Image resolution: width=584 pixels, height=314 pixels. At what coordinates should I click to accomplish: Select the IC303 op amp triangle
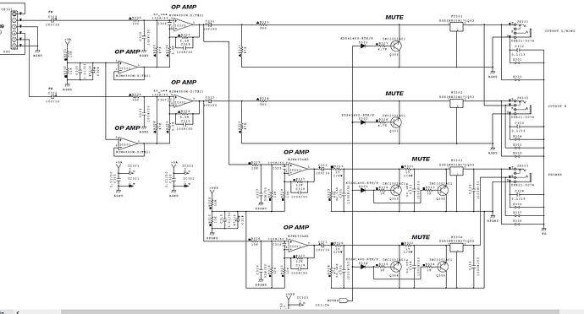[x=298, y=169]
